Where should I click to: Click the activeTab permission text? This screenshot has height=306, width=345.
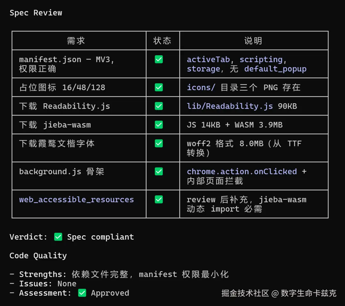(208, 59)
